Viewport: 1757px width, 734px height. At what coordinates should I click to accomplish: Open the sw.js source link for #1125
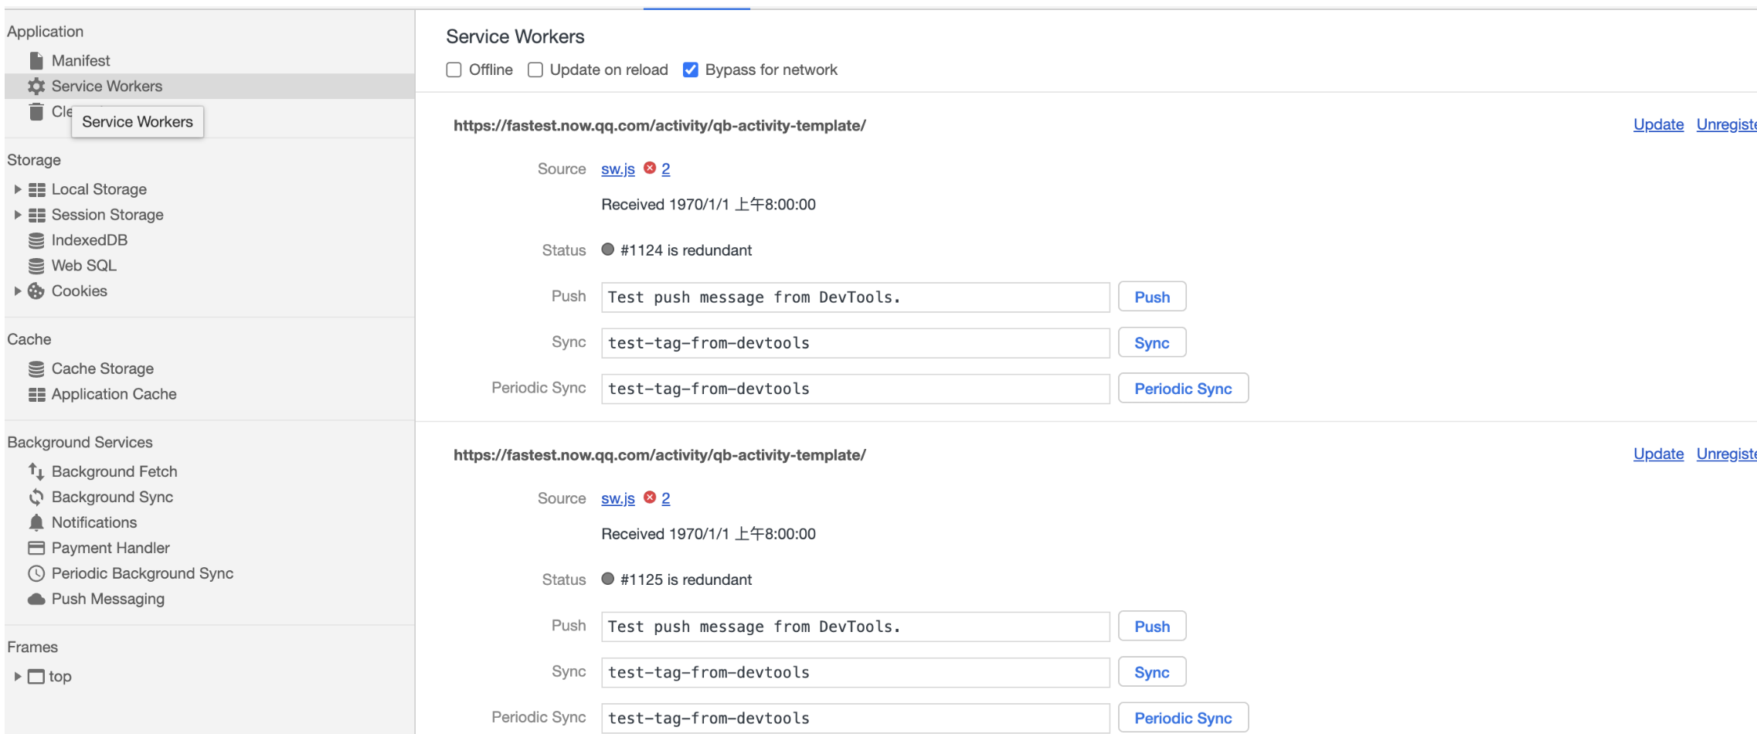[x=617, y=498]
